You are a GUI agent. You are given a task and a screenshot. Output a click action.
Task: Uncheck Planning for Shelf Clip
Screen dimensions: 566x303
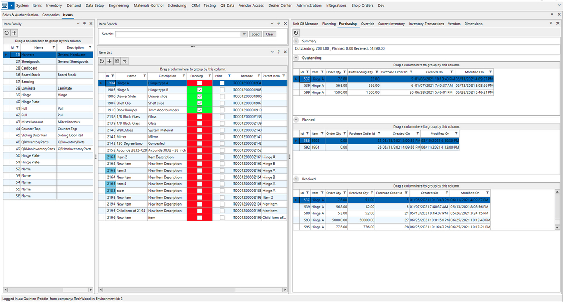[x=200, y=103]
